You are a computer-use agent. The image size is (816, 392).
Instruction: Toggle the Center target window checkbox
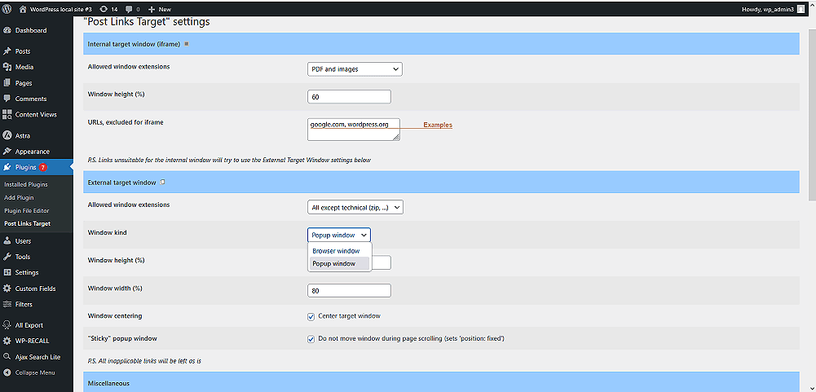(x=311, y=316)
